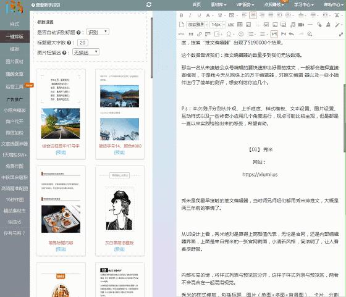The width and height of the screenshot is (346, 297).
Task: Insert video via the camera icon
Action: 302,25
